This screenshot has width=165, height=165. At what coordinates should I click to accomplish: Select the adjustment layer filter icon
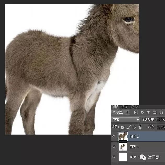click(142, 112)
